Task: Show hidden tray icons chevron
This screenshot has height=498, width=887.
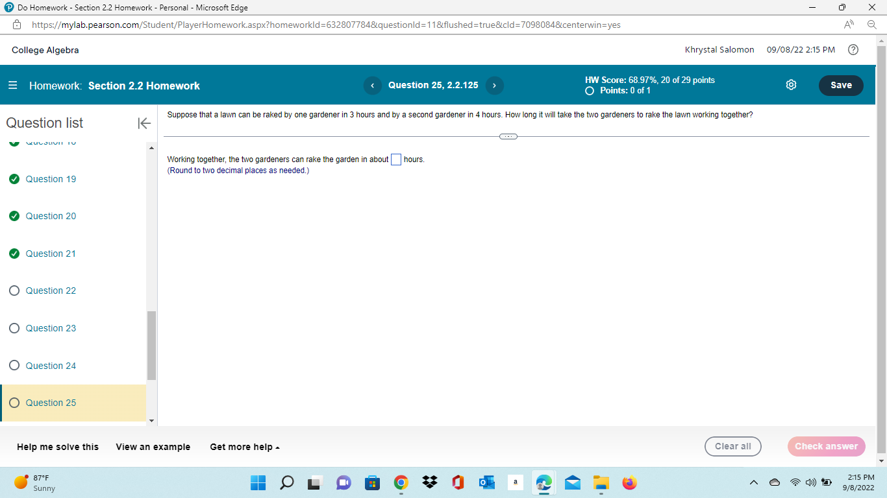Action: (x=754, y=483)
